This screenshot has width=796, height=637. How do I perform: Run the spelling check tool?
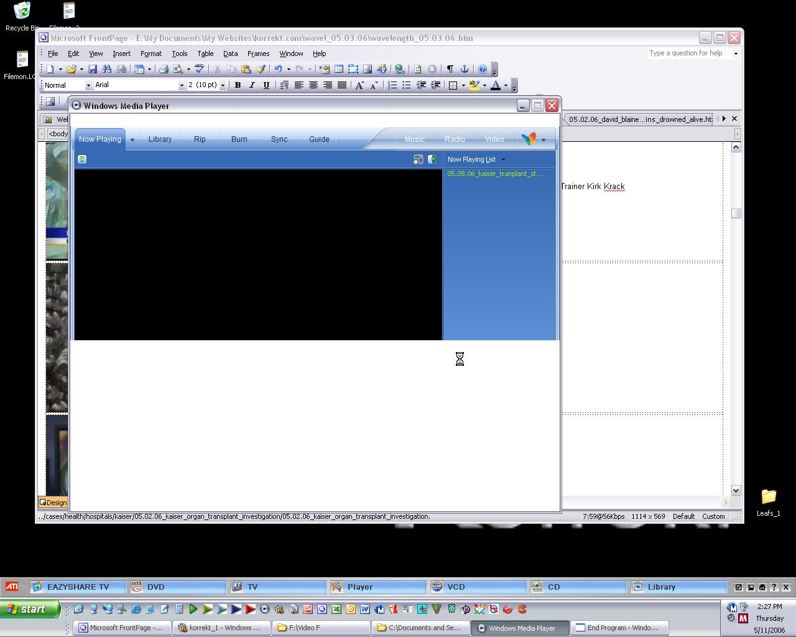coord(199,69)
